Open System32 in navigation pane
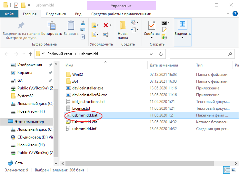The image size is (239, 174). pyautogui.click(x=25, y=96)
